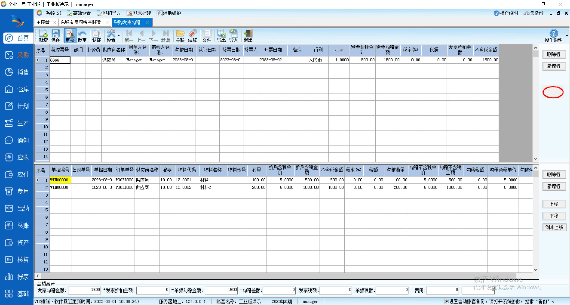Open the 设置 toolbar dropdown arrow
570x305 pixels.
click(x=119, y=36)
